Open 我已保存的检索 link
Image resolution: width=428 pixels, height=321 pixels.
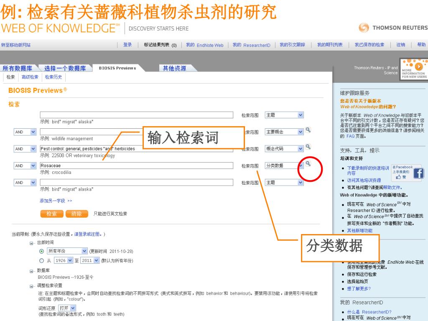pyautogui.click(x=369, y=45)
